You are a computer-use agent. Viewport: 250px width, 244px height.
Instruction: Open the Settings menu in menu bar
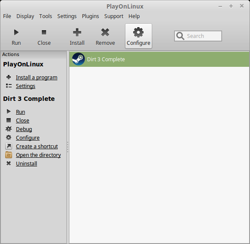pos(67,16)
